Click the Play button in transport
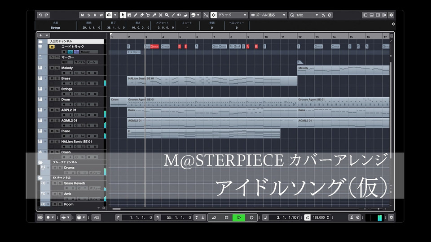The height and width of the screenshot is (242, 431). [239, 217]
